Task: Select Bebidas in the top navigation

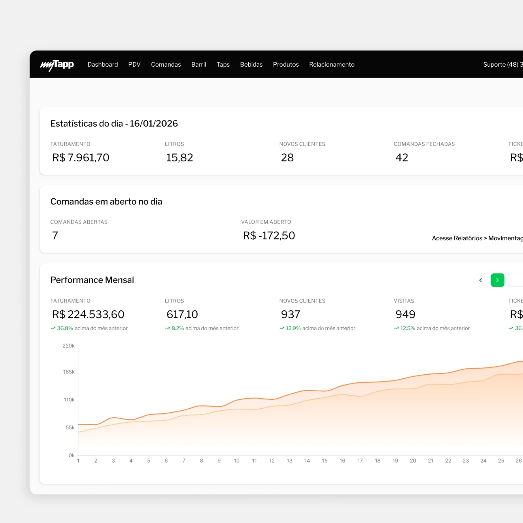Action: [251, 65]
